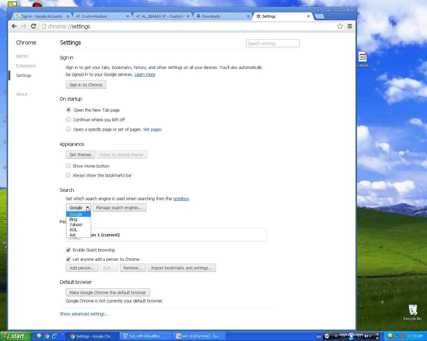Click Make Google Chrome the default browser
The image size is (427, 341).
click(108, 292)
